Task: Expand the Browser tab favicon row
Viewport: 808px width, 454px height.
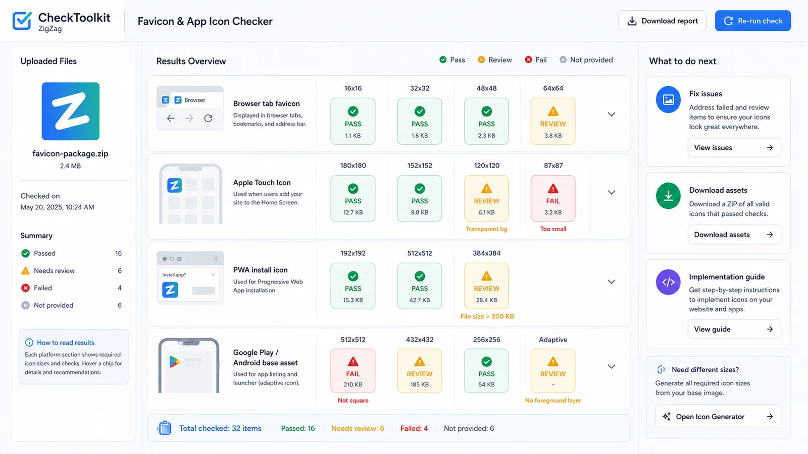Action: pos(612,115)
